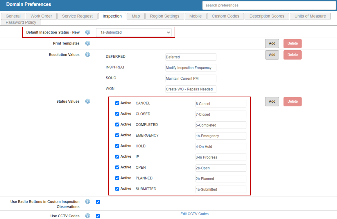Switch to the Work Order tab
The image size is (337, 219).
pos(41,16)
